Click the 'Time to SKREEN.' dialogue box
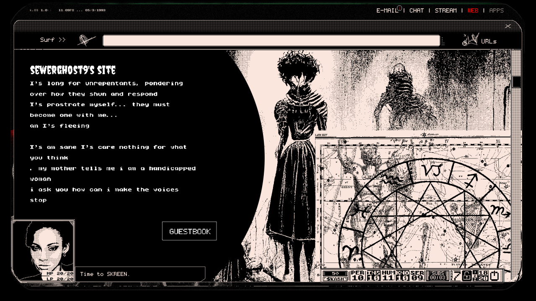 140,274
